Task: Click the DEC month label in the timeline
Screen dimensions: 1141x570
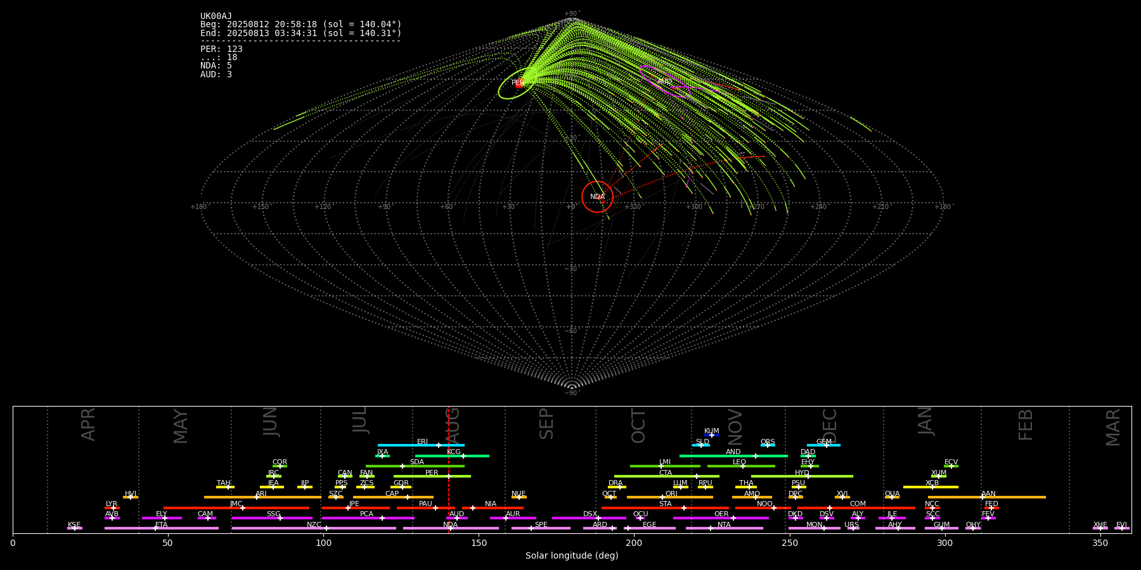Action: (x=830, y=426)
